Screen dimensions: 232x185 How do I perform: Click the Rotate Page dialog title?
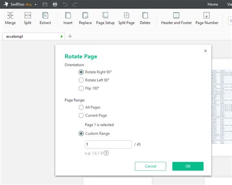pos(81,56)
